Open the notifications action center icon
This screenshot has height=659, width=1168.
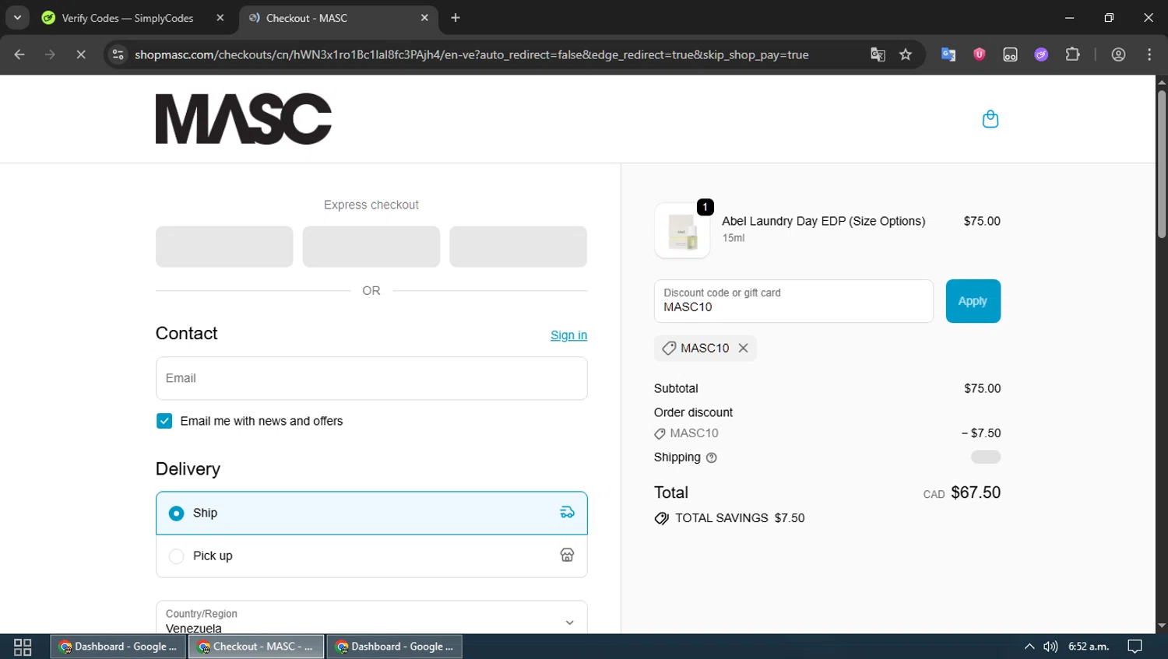point(1135,647)
